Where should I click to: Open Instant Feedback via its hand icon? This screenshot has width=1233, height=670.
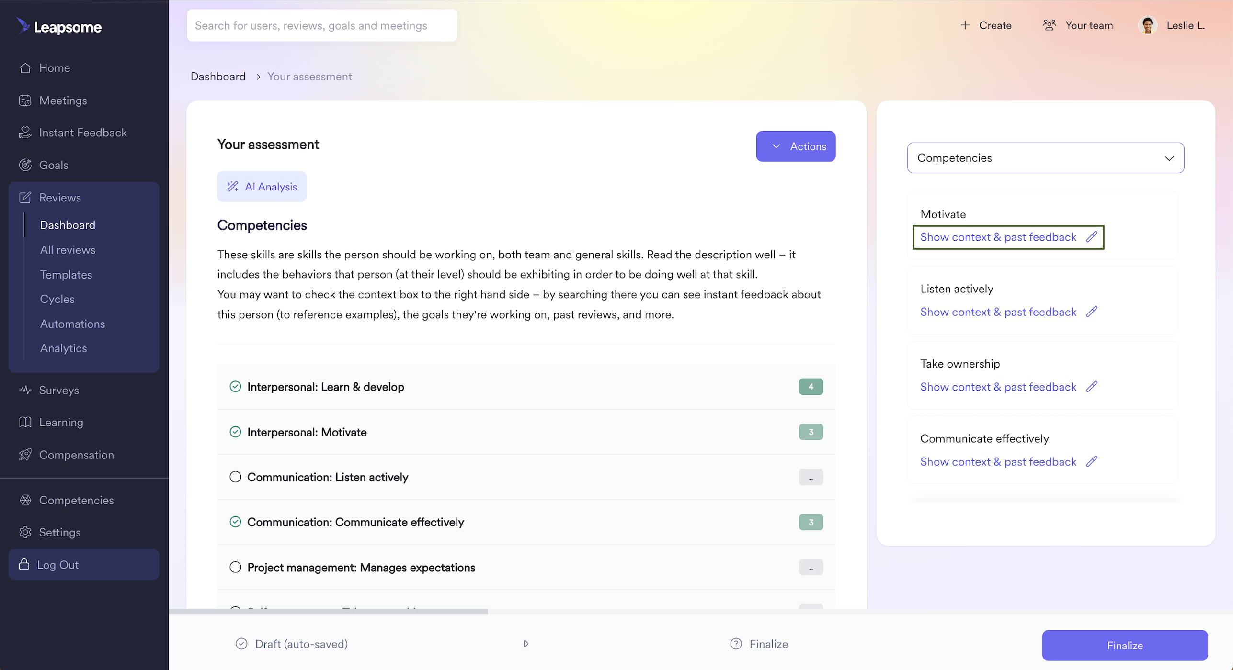click(x=25, y=133)
